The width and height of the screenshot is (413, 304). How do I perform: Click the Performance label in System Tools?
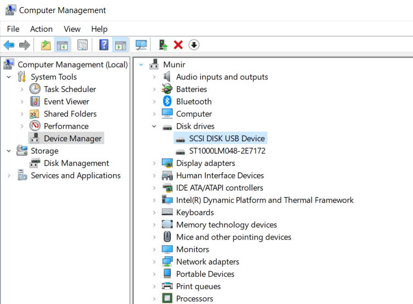[x=66, y=126]
